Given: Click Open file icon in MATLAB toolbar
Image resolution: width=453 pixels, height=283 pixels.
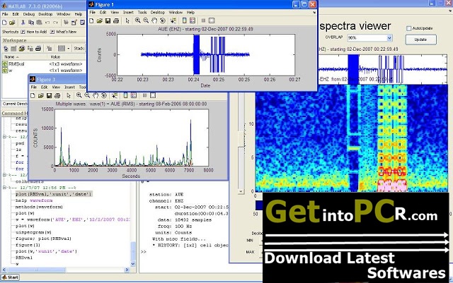Looking at the screenshot, I should pyautogui.click(x=12, y=22).
